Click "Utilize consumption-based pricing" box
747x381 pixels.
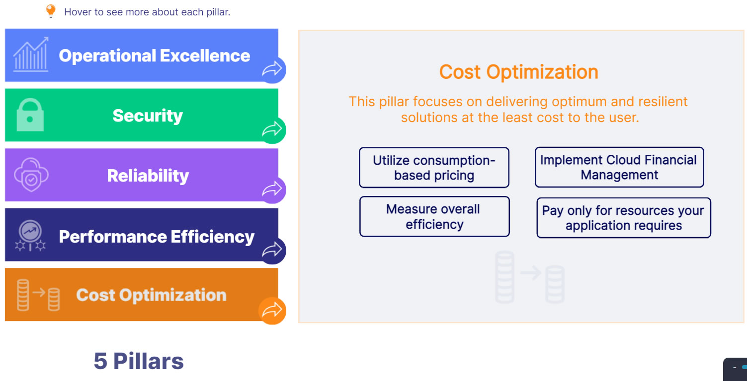pos(434,168)
